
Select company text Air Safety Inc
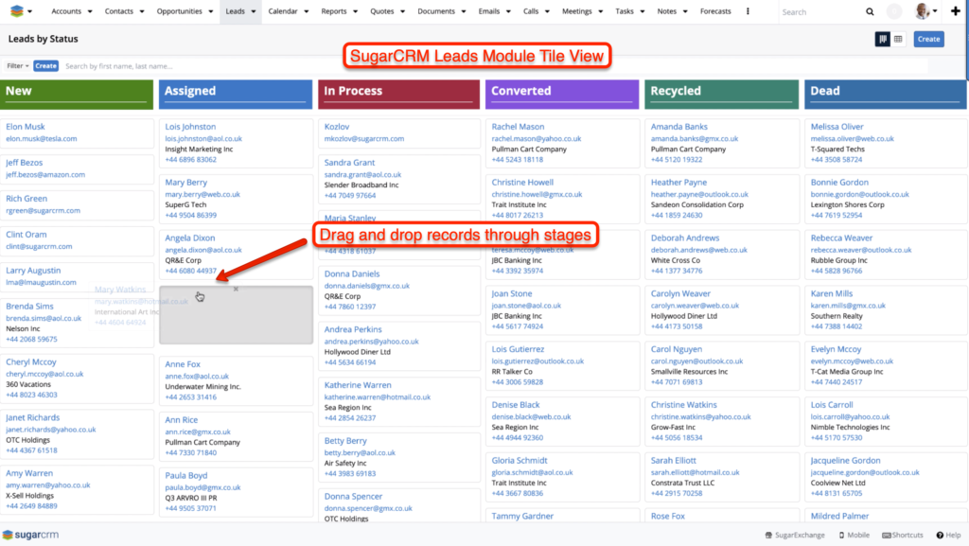tap(345, 464)
